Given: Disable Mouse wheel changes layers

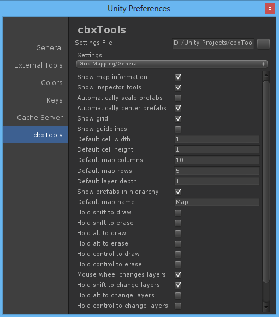Looking at the screenshot, I should [x=178, y=274].
